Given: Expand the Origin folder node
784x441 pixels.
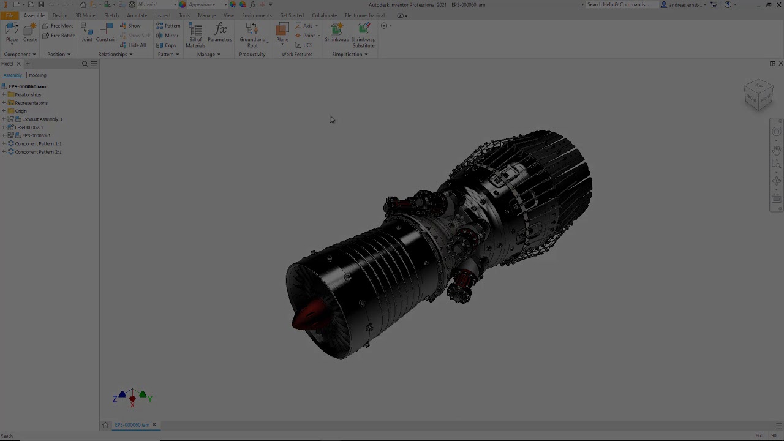Looking at the screenshot, I should [x=4, y=111].
